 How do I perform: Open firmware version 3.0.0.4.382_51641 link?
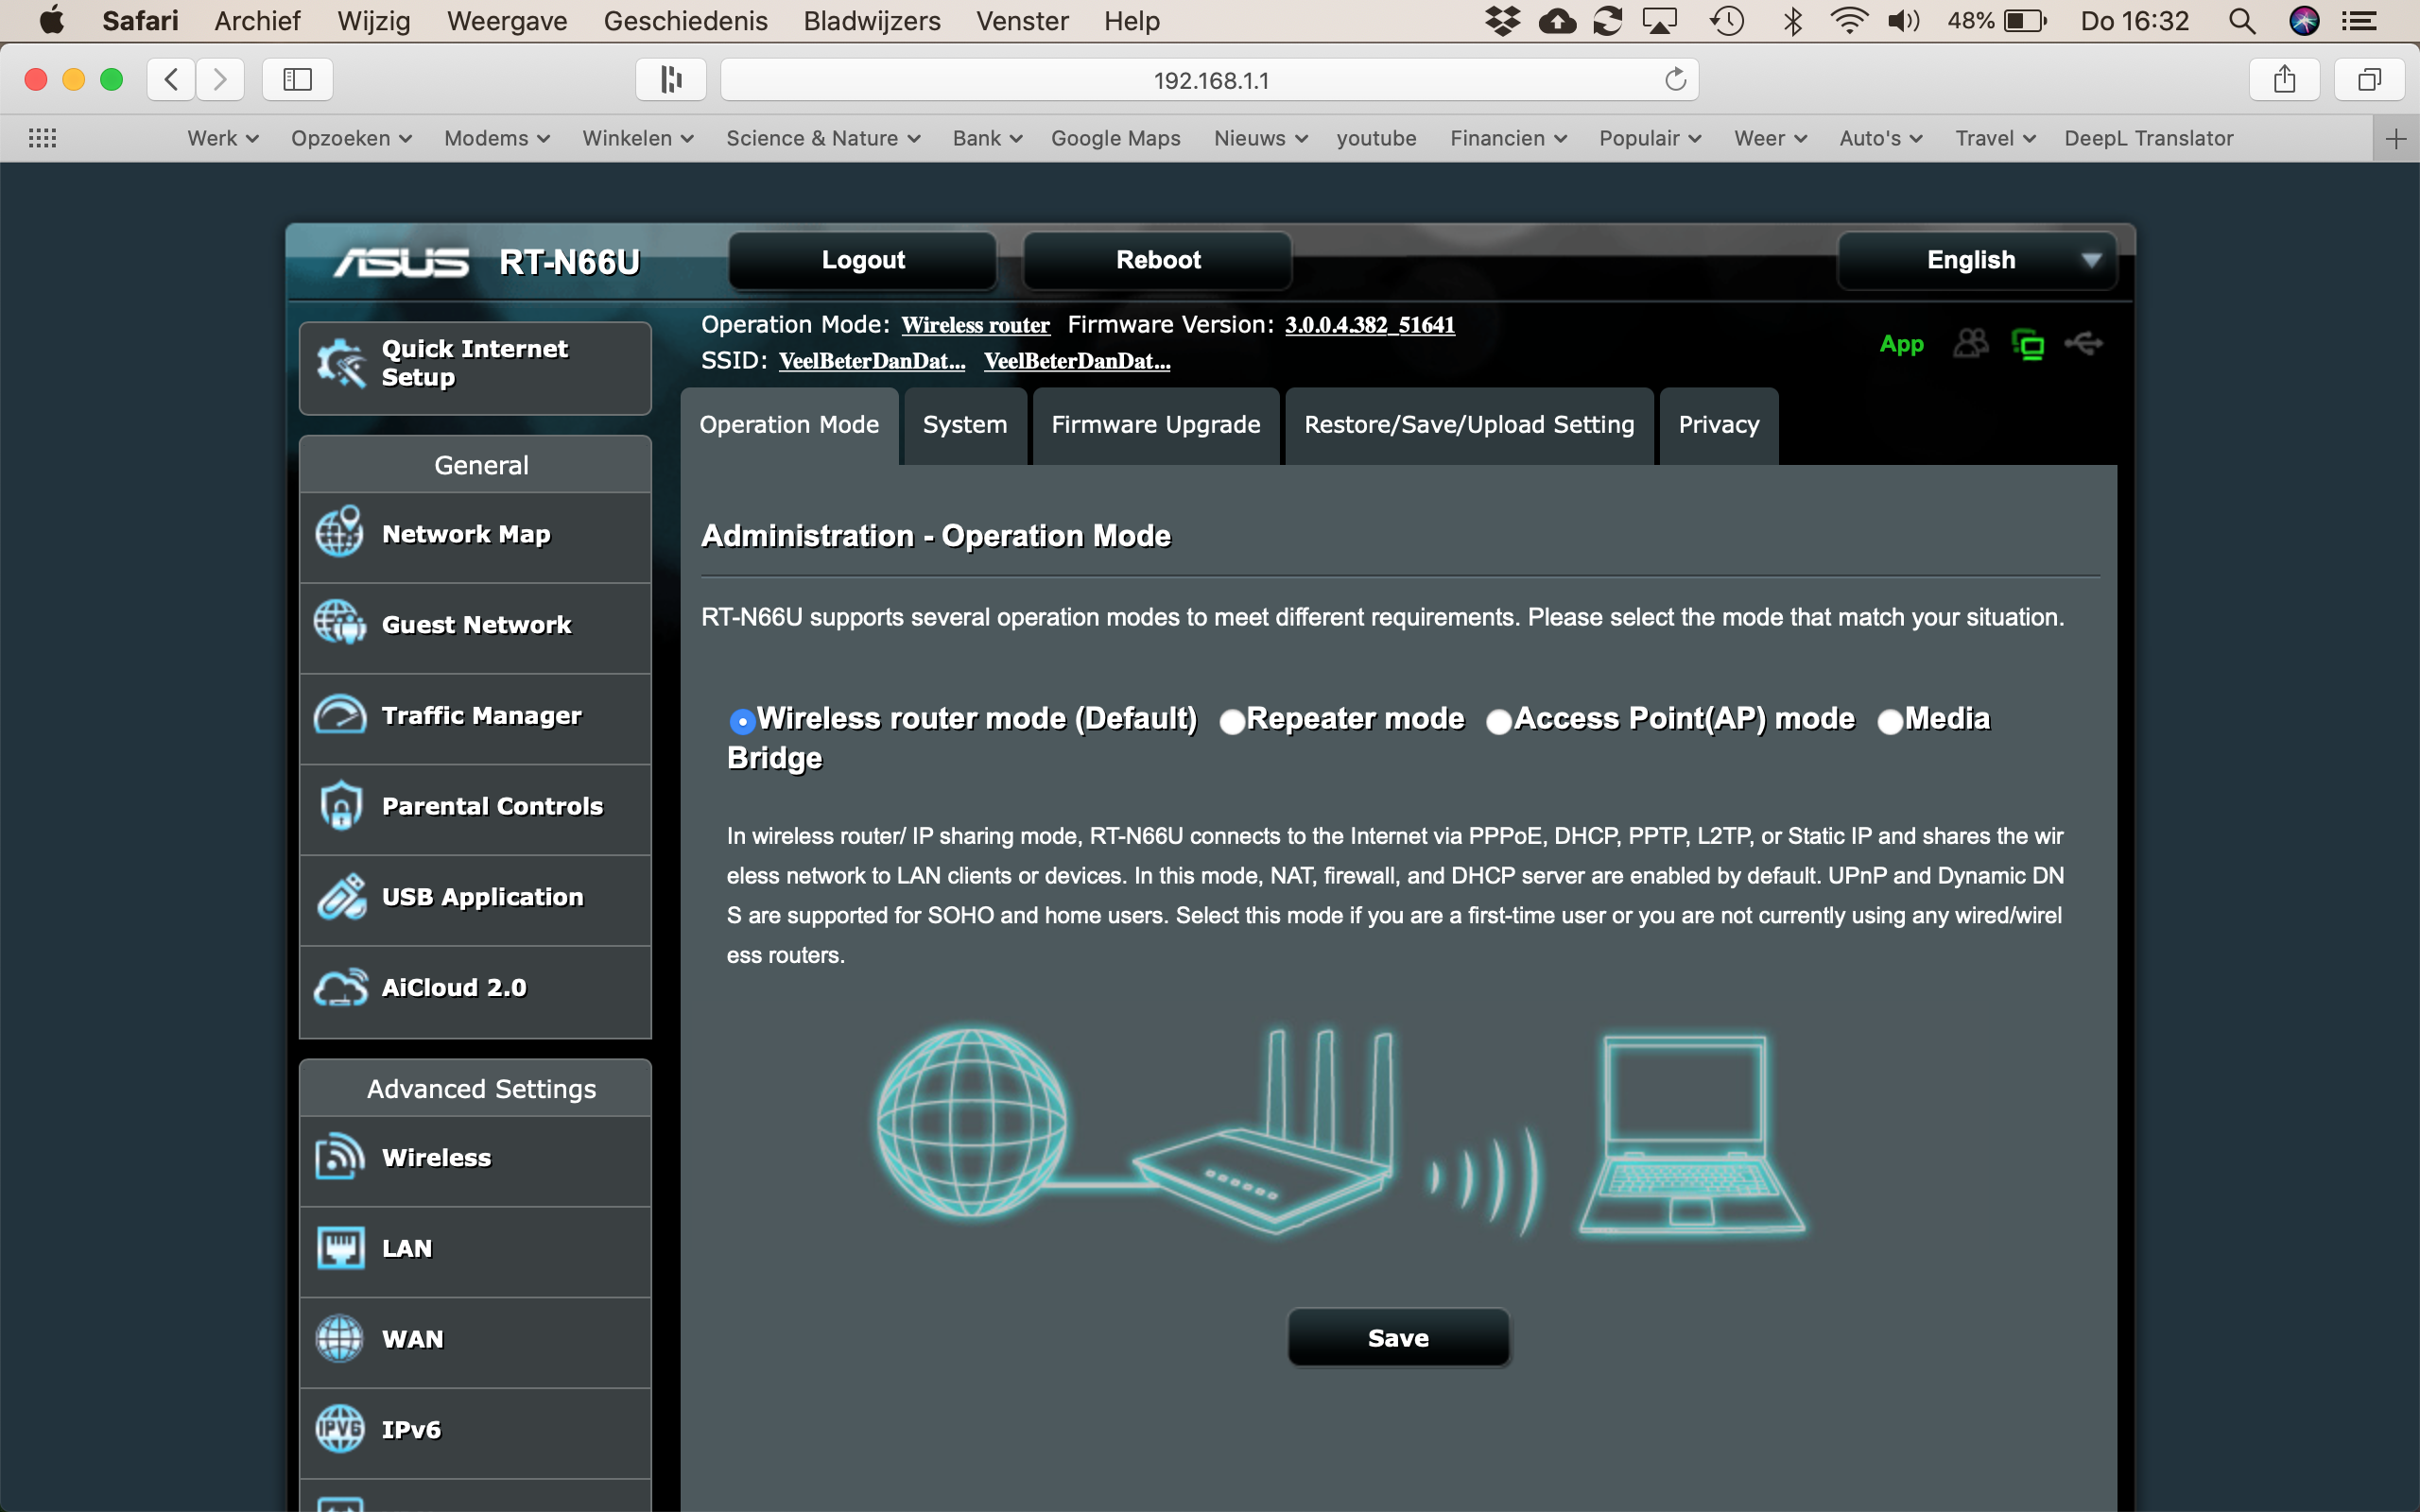(x=1369, y=325)
